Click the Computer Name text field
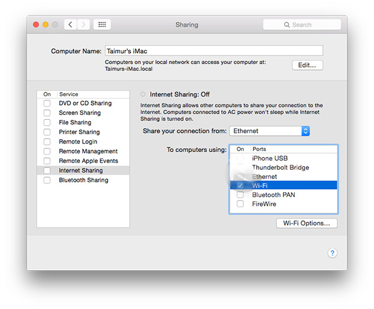374x309 pixels. 213,51
